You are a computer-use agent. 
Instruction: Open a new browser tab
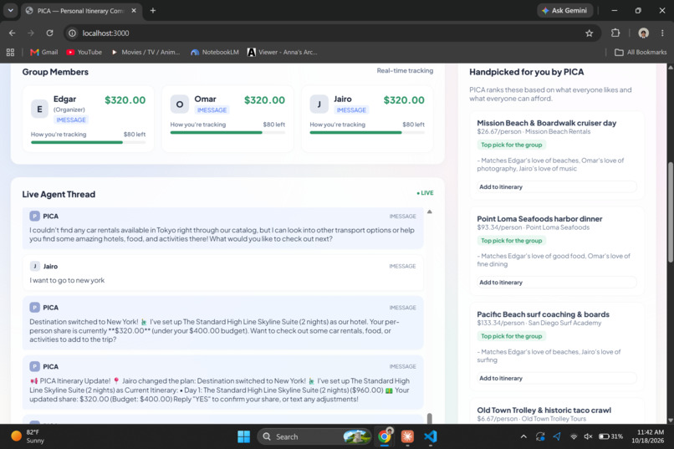pyautogui.click(x=152, y=11)
